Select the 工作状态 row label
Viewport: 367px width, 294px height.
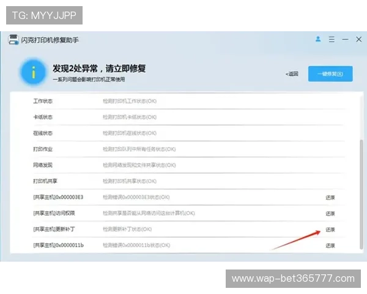pos(43,101)
